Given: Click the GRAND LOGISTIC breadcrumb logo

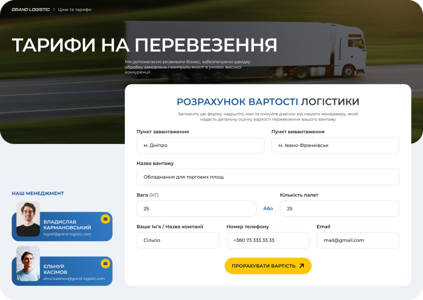Looking at the screenshot, I should (x=31, y=9).
